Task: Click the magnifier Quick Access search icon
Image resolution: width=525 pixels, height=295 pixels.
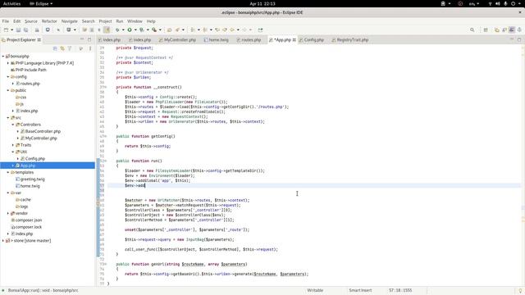Action: point(472,29)
